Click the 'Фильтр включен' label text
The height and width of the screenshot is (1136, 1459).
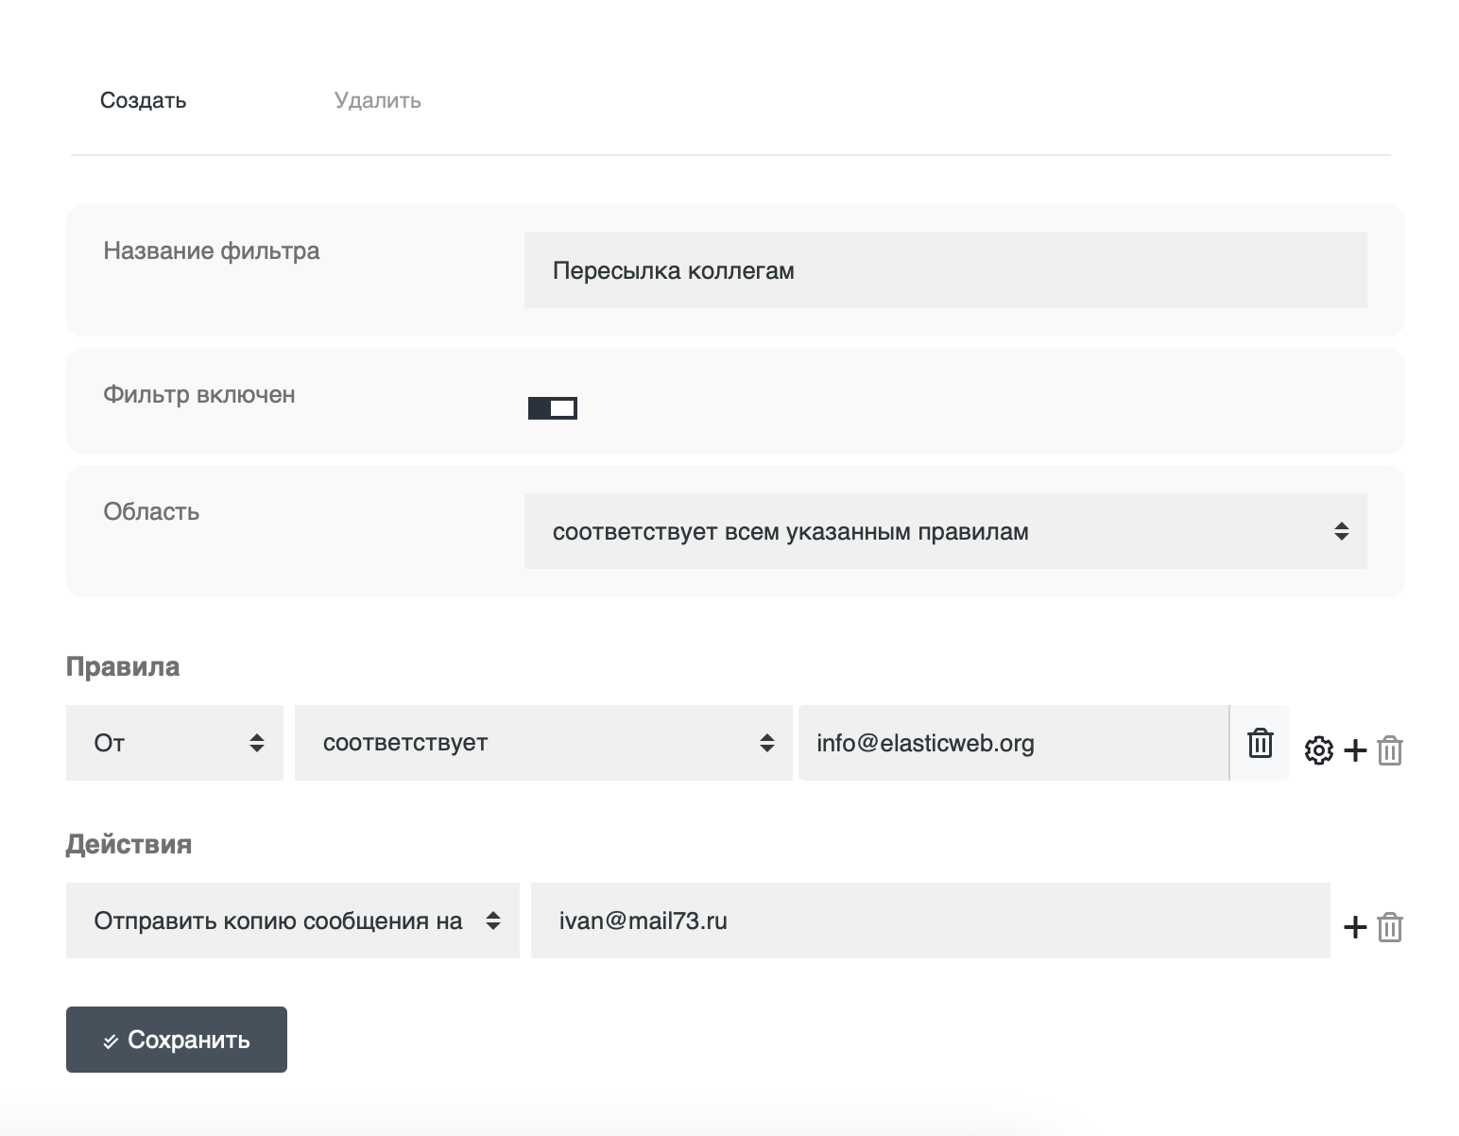199,394
